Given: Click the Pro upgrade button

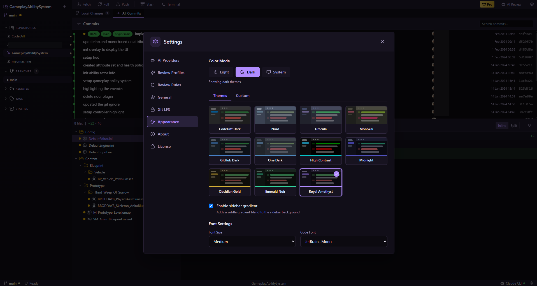Looking at the screenshot, I should (487, 4).
